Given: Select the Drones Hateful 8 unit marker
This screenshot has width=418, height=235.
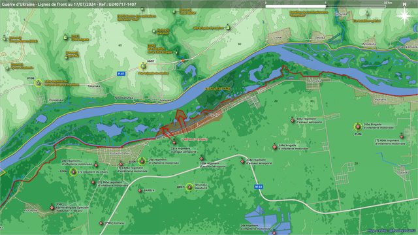Looking at the screenshot, I should [x=189, y=187].
